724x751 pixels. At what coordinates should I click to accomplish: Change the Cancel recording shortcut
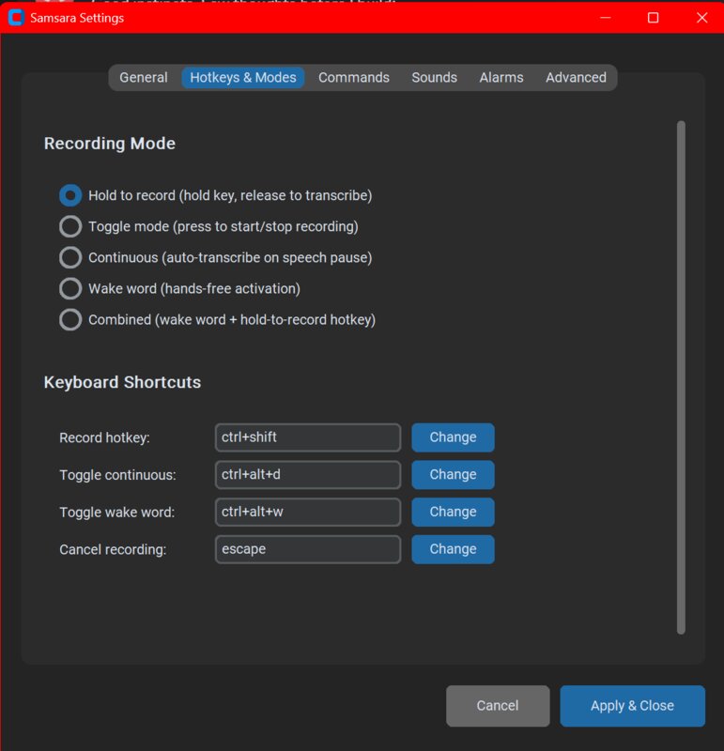point(453,549)
